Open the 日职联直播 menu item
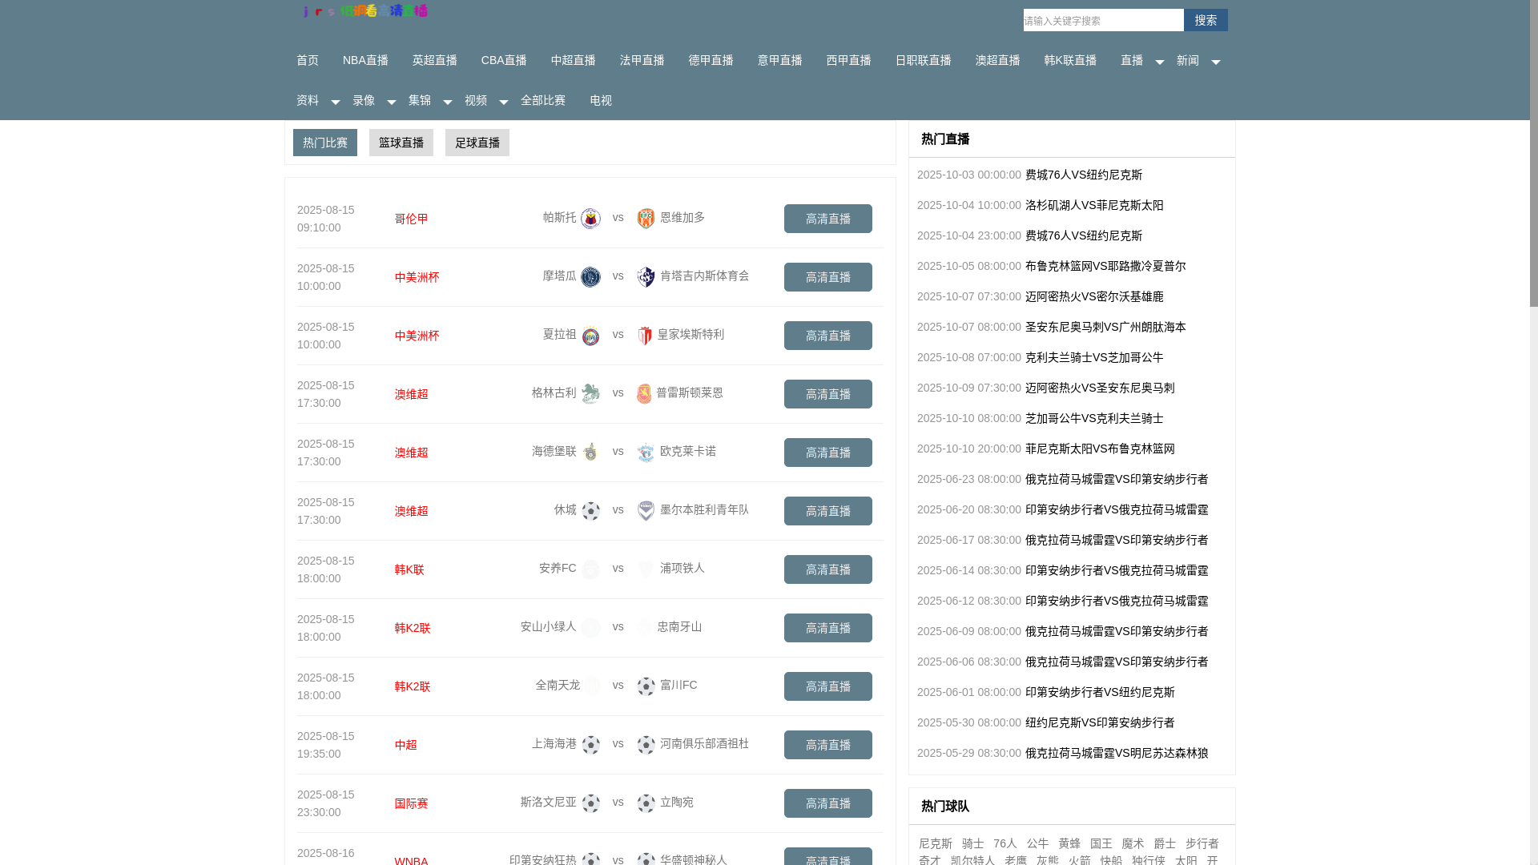The image size is (1538, 865). click(924, 60)
